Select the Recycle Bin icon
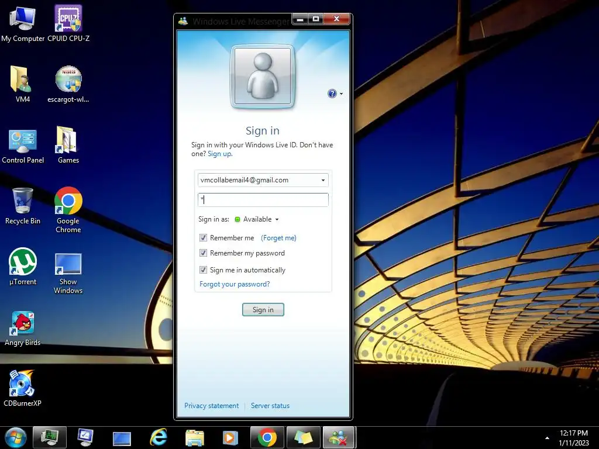 (x=23, y=206)
